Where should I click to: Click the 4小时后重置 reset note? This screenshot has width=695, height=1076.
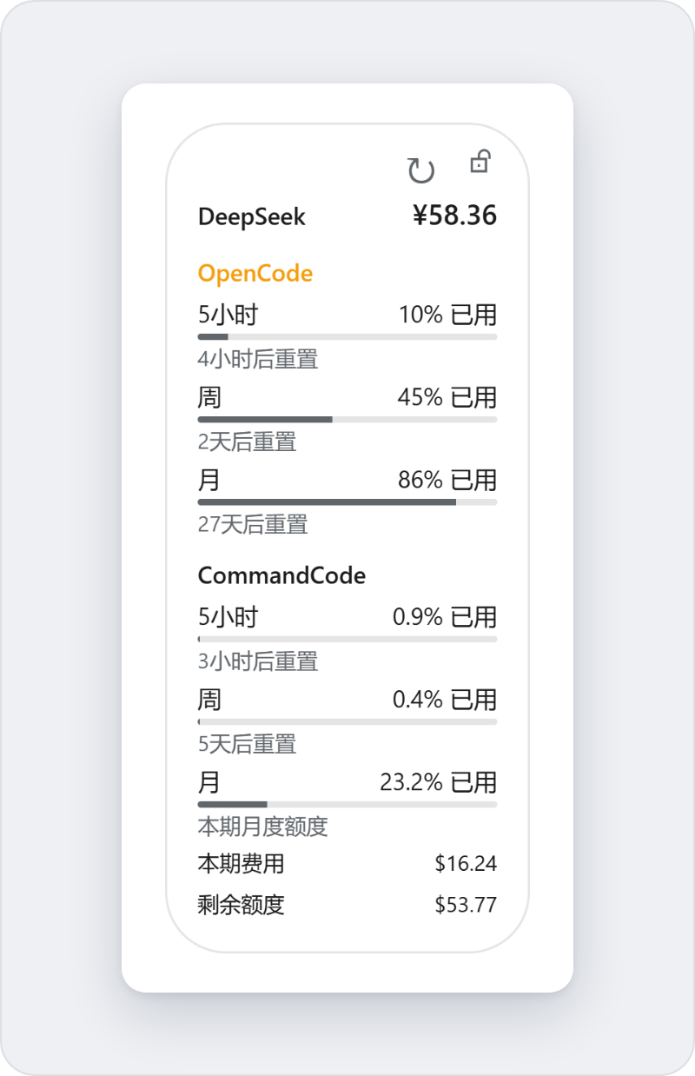(x=258, y=359)
